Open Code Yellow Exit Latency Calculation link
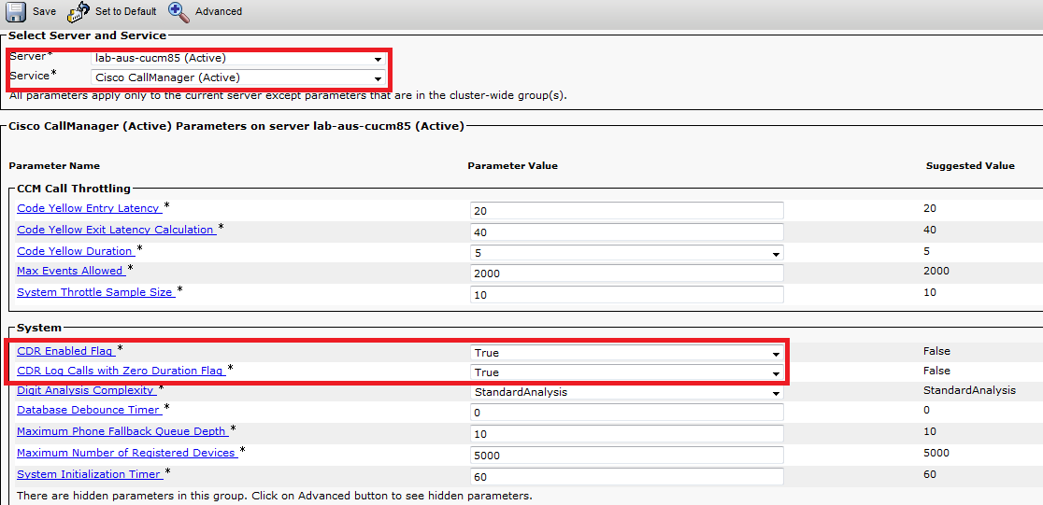 click(116, 230)
